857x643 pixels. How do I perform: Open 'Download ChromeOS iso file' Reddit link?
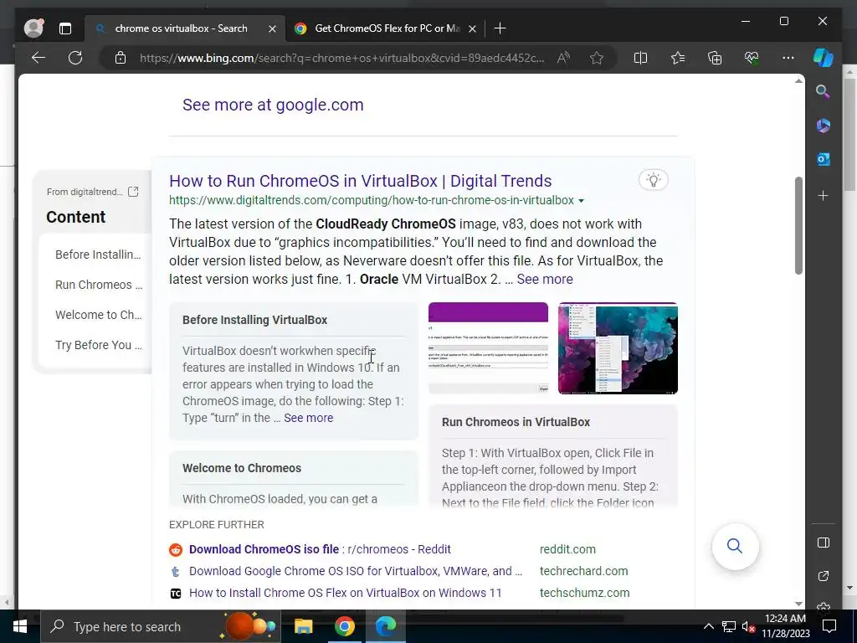320,549
